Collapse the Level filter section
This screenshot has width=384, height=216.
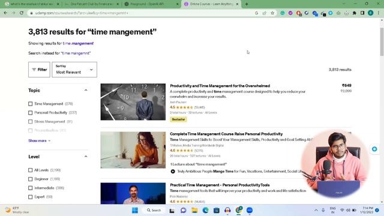[x=86, y=157]
